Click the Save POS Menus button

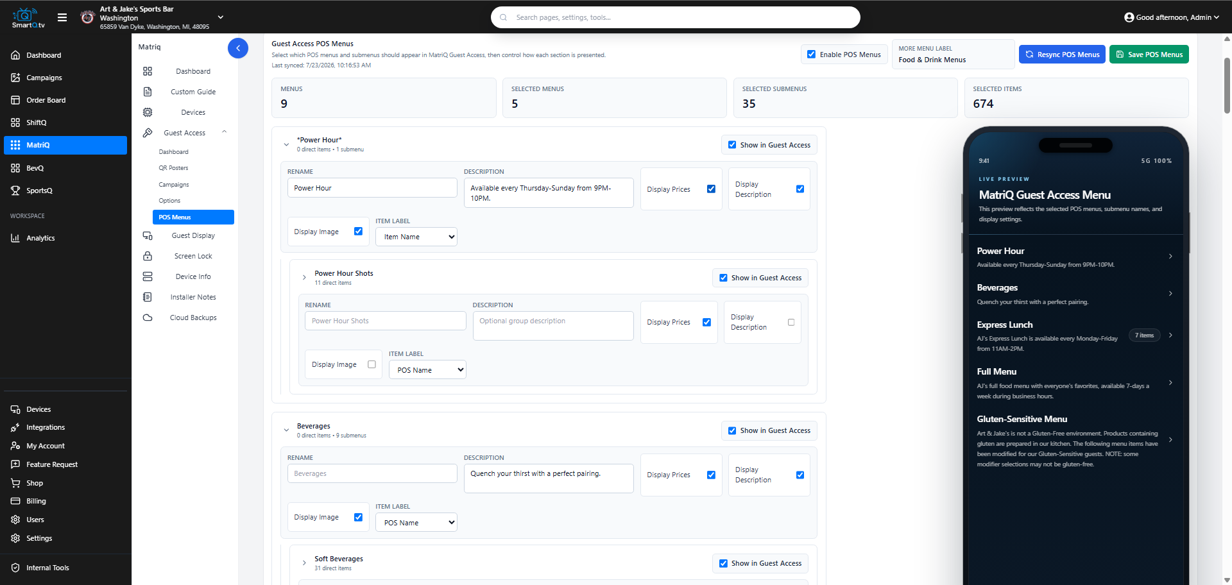click(1149, 55)
